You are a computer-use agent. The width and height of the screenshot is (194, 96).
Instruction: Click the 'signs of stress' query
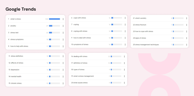[x=141, y=38]
